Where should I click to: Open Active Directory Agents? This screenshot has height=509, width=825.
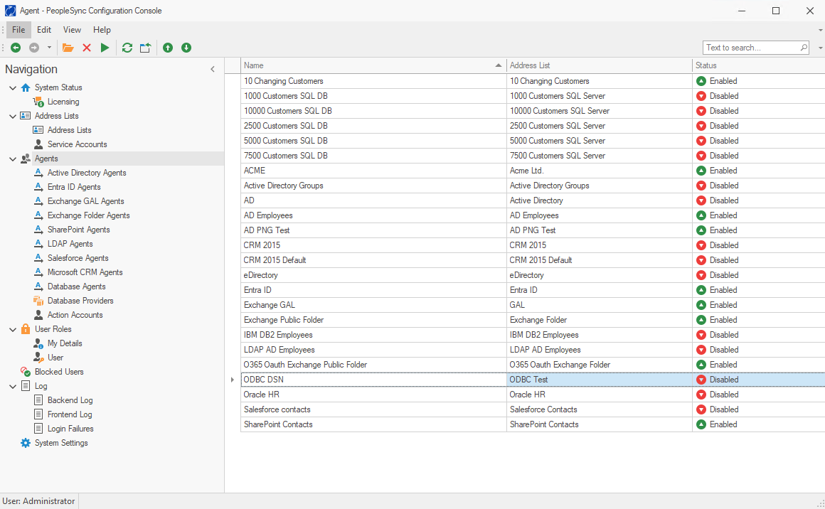[x=87, y=173]
